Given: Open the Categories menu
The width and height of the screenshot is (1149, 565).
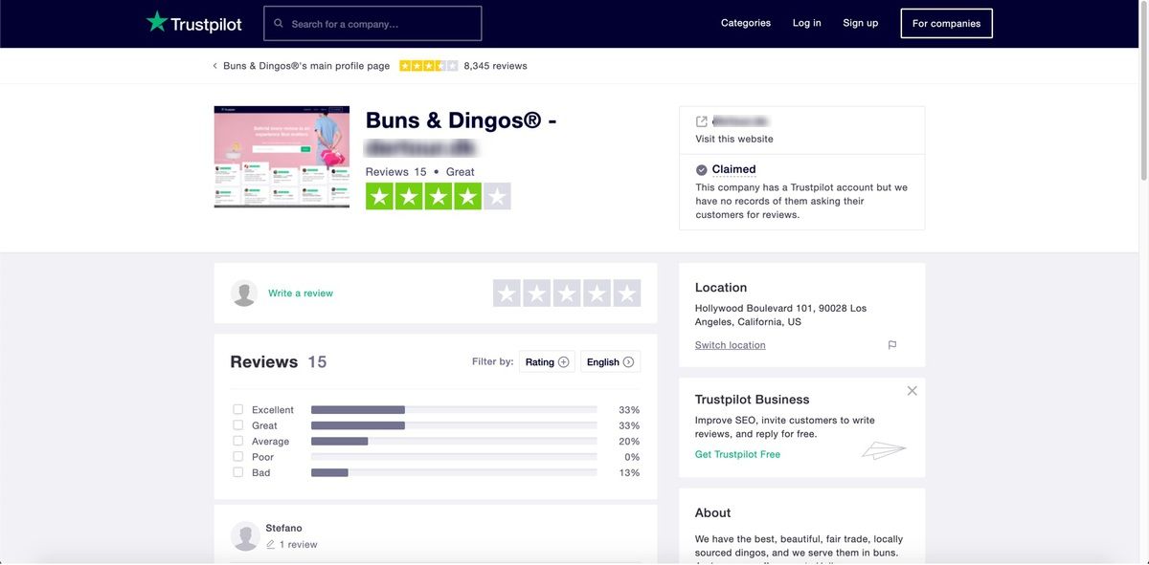Looking at the screenshot, I should point(746,23).
